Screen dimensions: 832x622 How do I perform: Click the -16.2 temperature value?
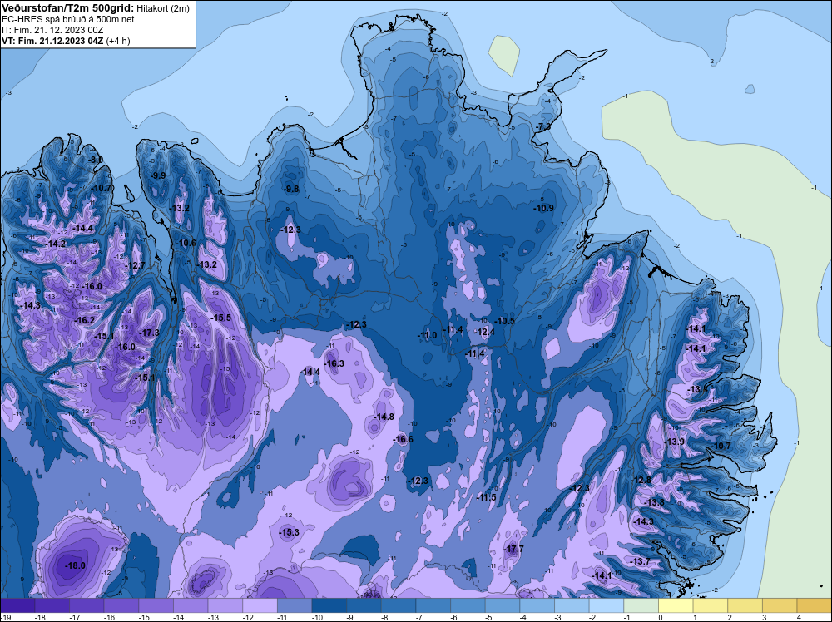pos(84,321)
